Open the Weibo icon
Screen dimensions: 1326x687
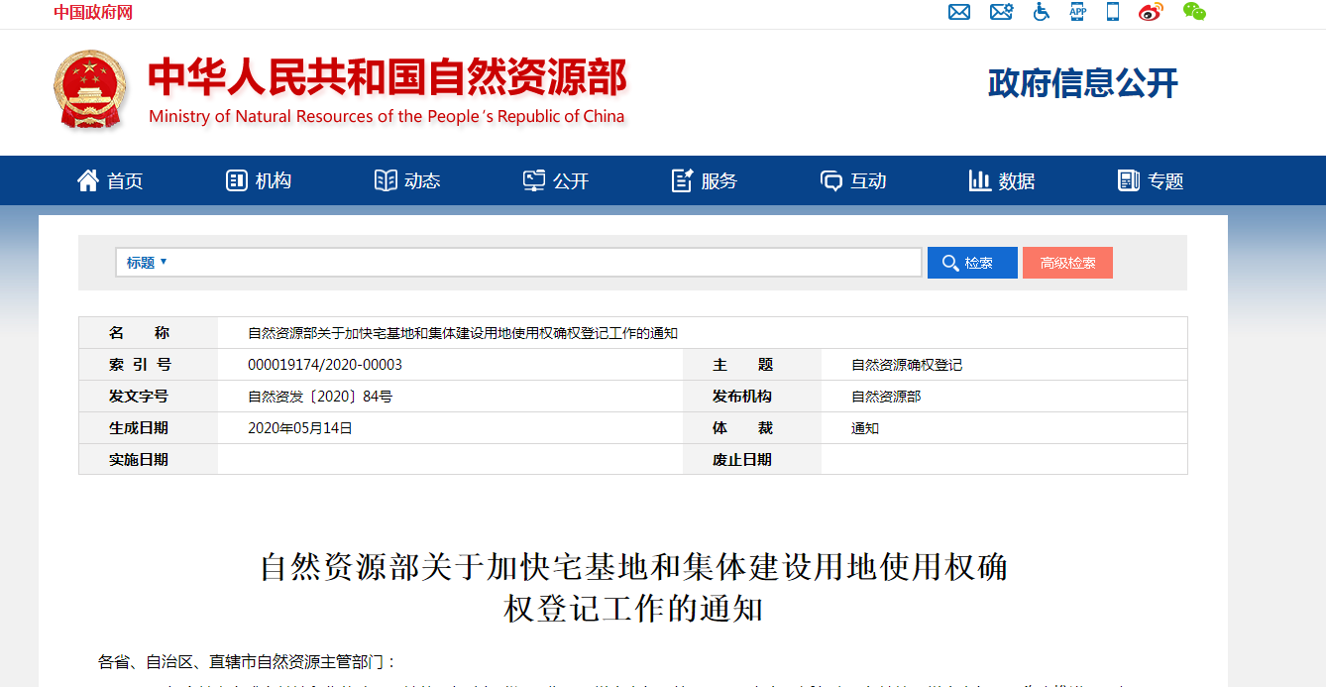(x=1151, y=12)
